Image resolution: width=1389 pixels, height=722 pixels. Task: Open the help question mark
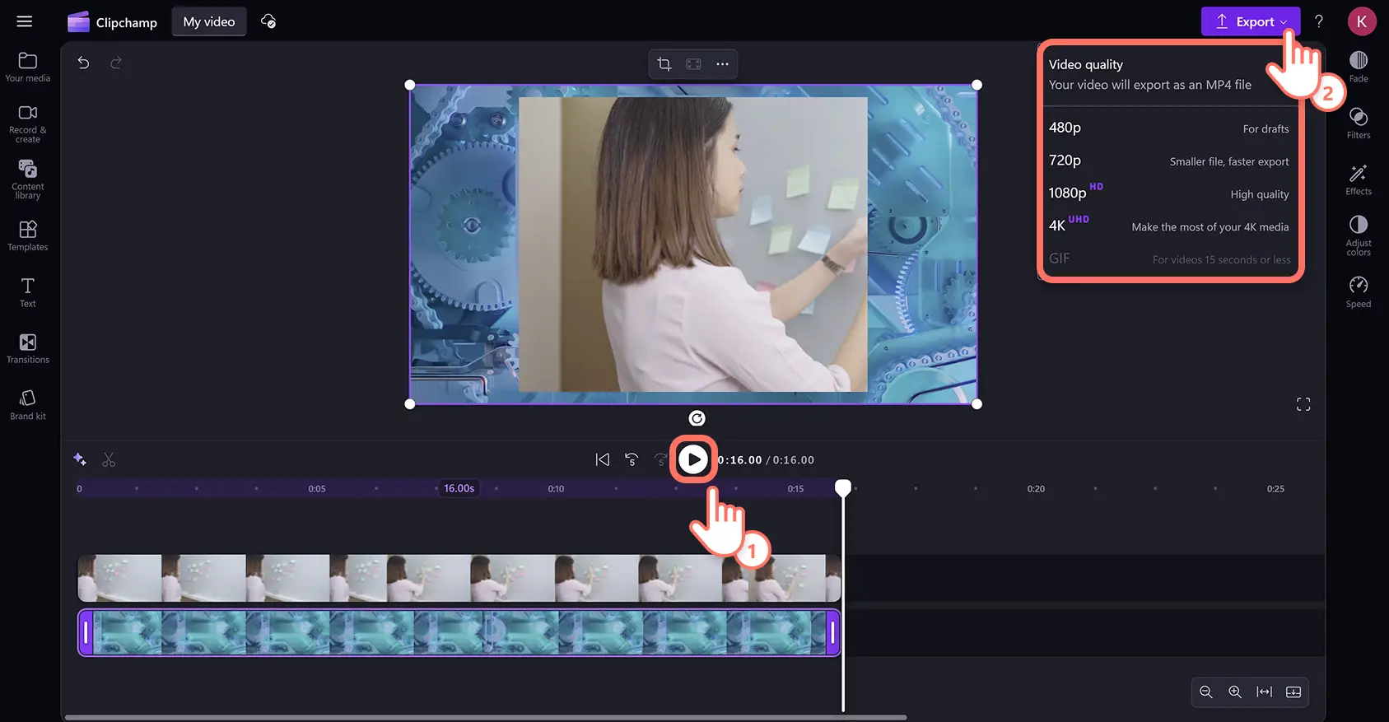pos(1319,22)
